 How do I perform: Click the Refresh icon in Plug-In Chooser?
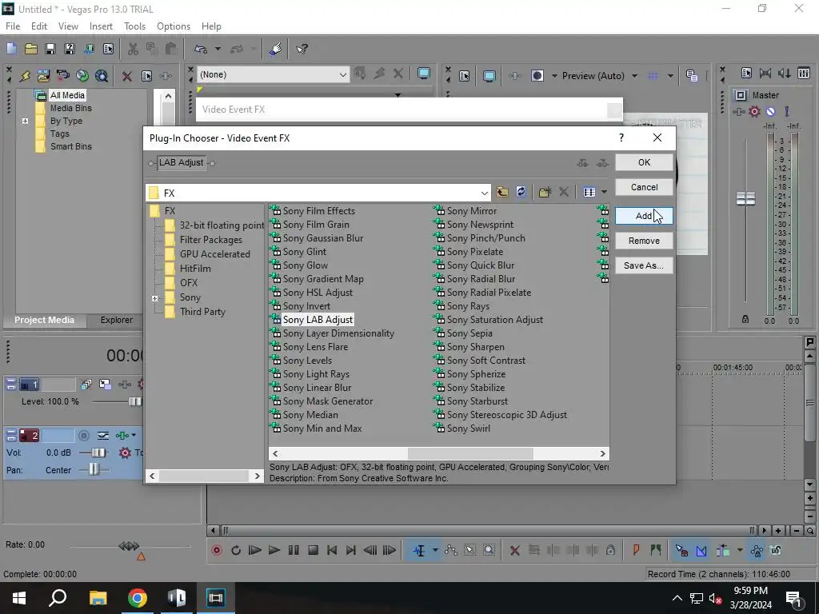pyautogui.click(x=521, y=192)
